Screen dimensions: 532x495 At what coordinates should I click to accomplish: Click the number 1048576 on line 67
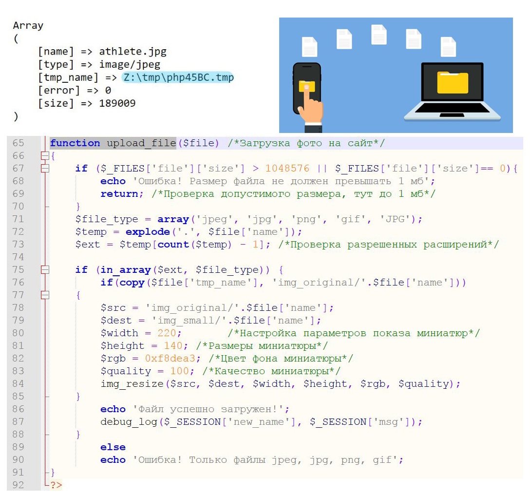(287, 169)
